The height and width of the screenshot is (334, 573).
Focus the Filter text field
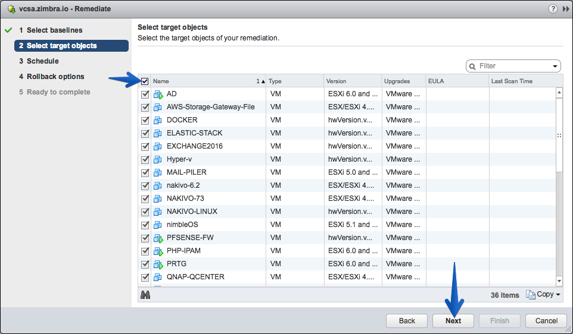coord(513,67)
